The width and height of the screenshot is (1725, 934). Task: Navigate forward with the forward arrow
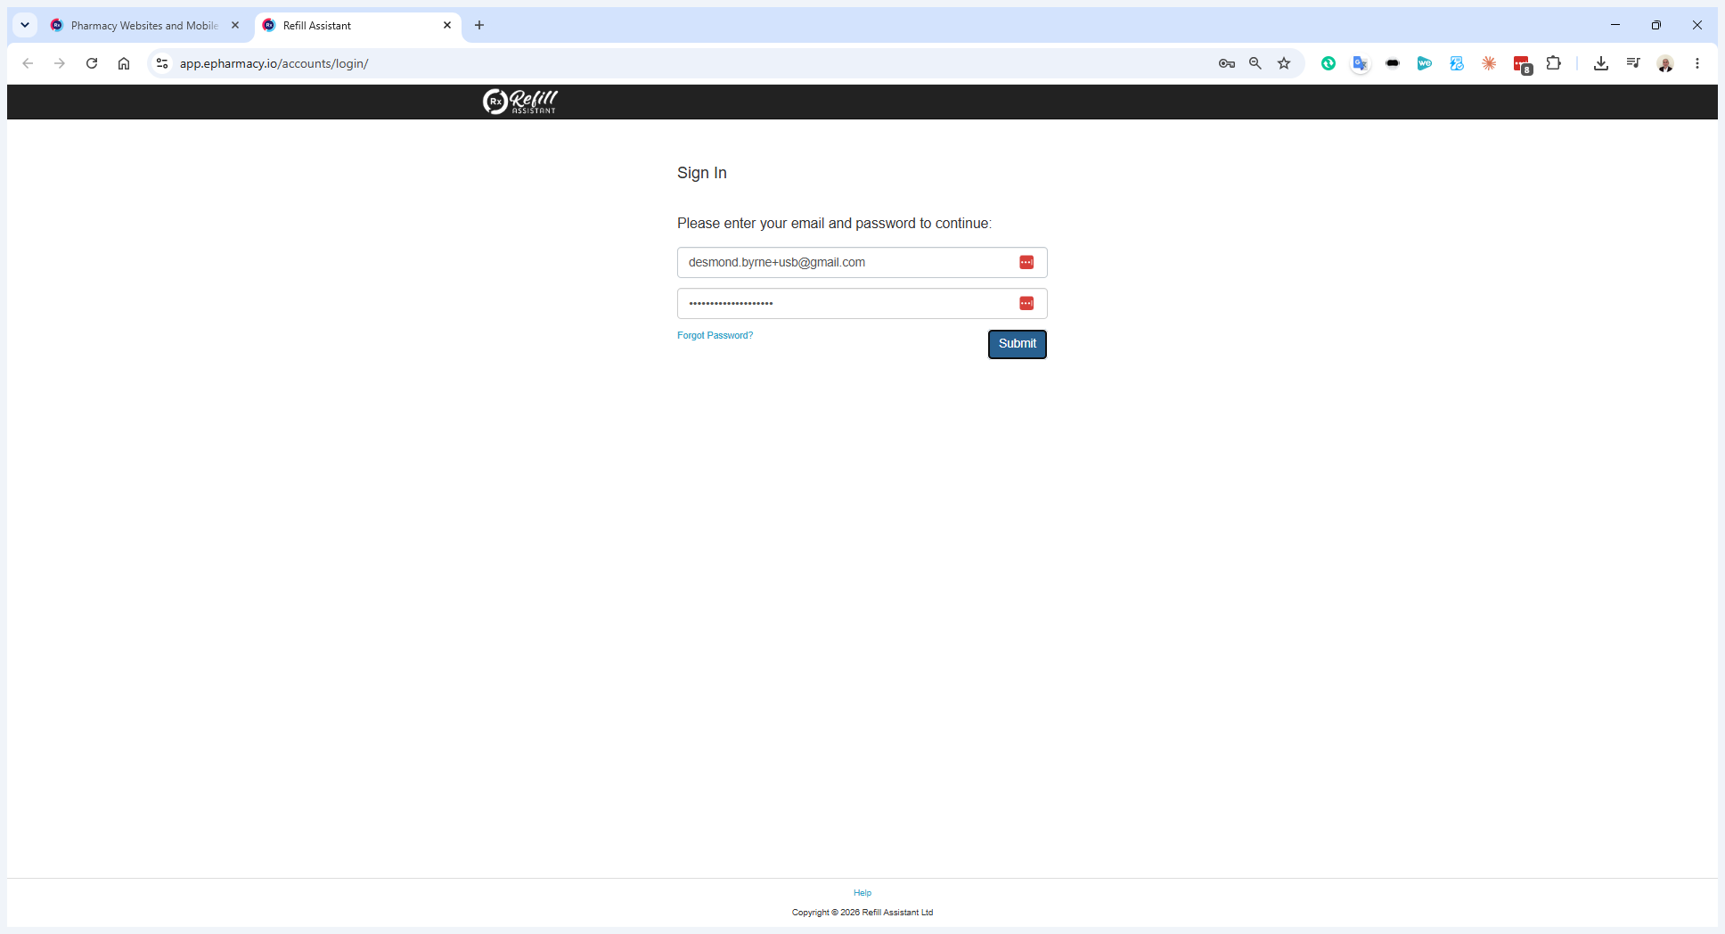click(x=60, y=63)
